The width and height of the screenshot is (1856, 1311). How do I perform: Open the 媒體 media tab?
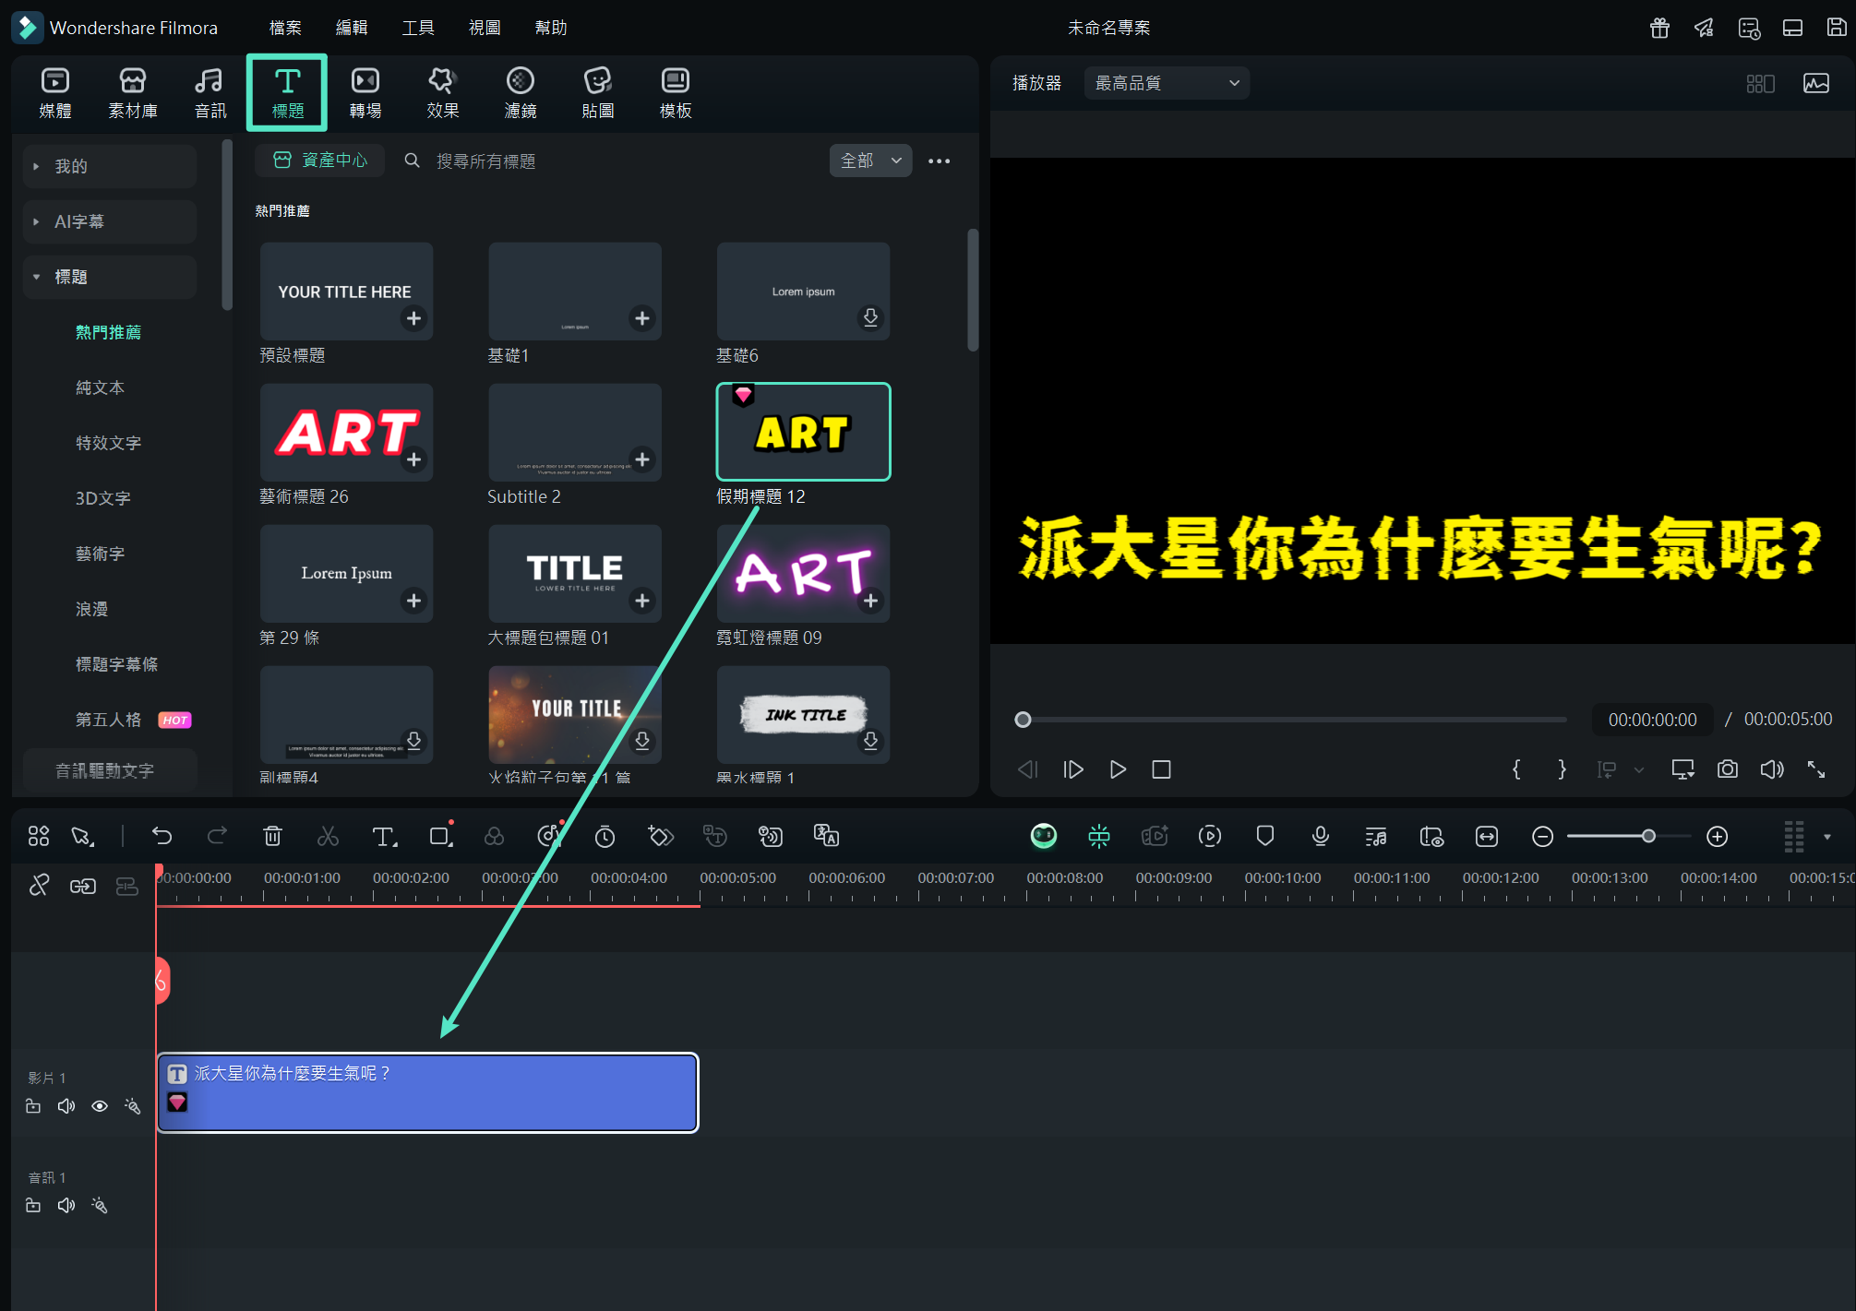coord(55,92)
